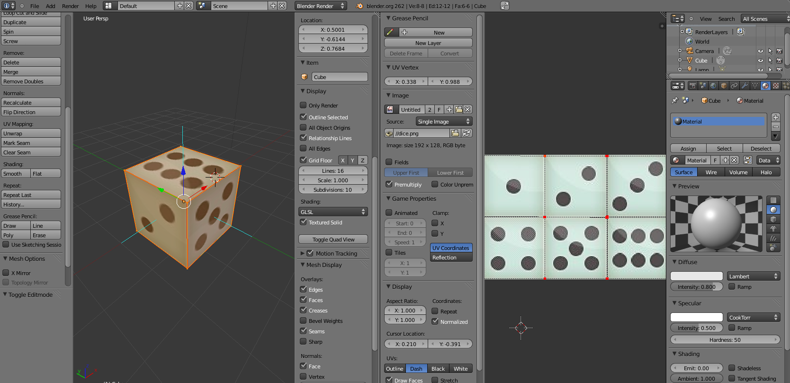Screen dimensions: 790x383
Task: Expand the Camera item in outliner
Action: click(680, 51)
